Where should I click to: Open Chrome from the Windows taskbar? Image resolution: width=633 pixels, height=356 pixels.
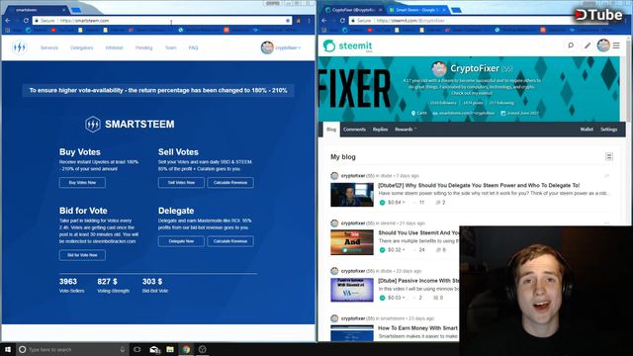[186, 349]
